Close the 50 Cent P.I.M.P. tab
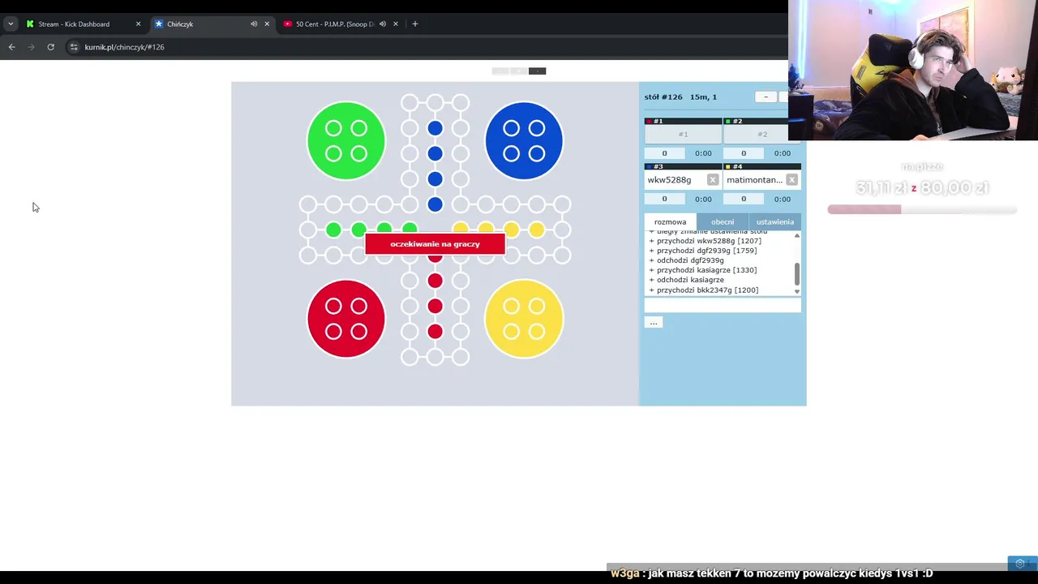Image resolution: width=1038 pixels, height=584 pixels. [x=396, y=24]
